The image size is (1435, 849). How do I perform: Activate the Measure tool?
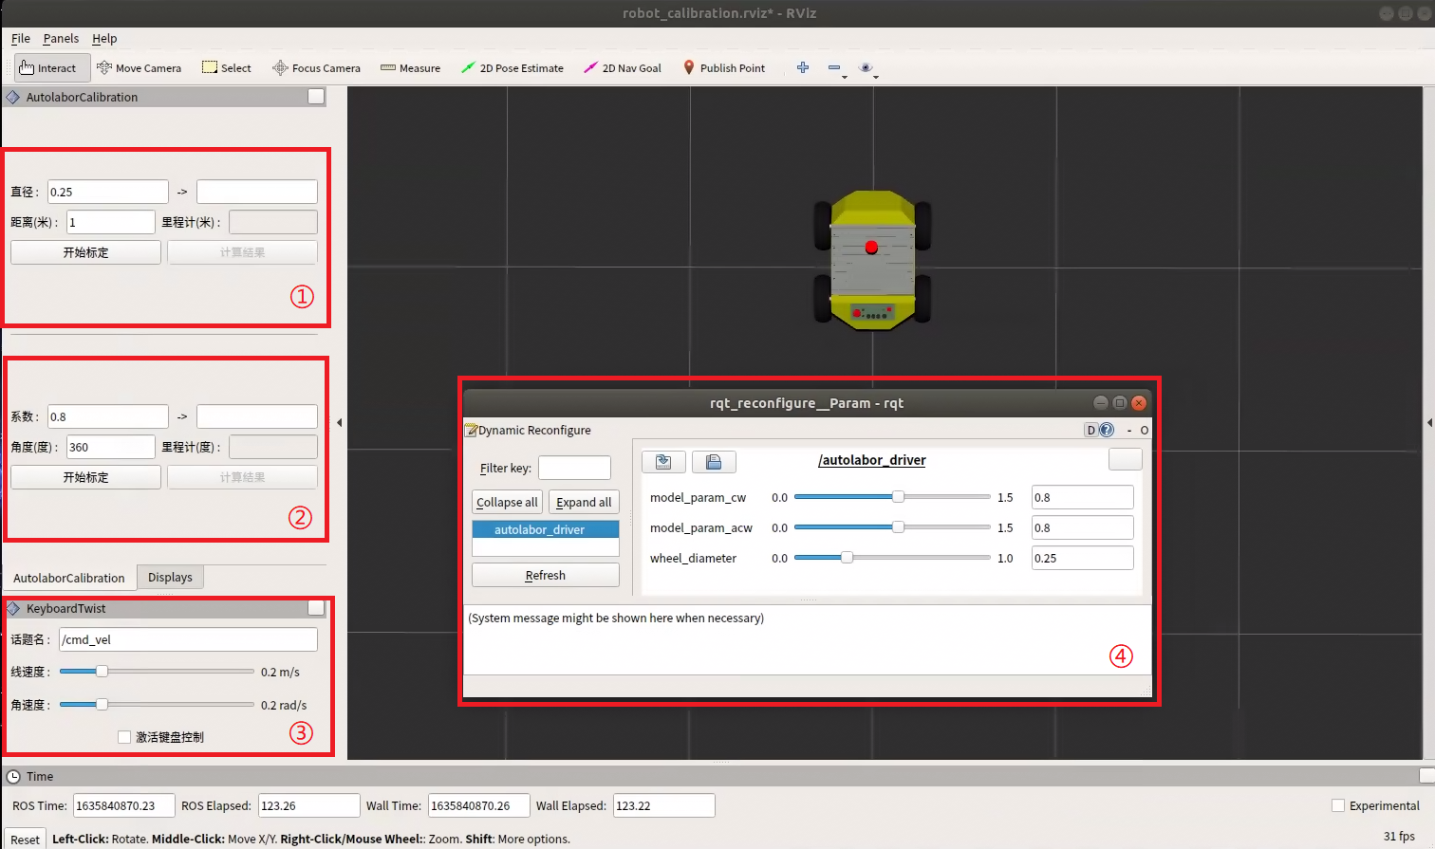pos(410,68)
